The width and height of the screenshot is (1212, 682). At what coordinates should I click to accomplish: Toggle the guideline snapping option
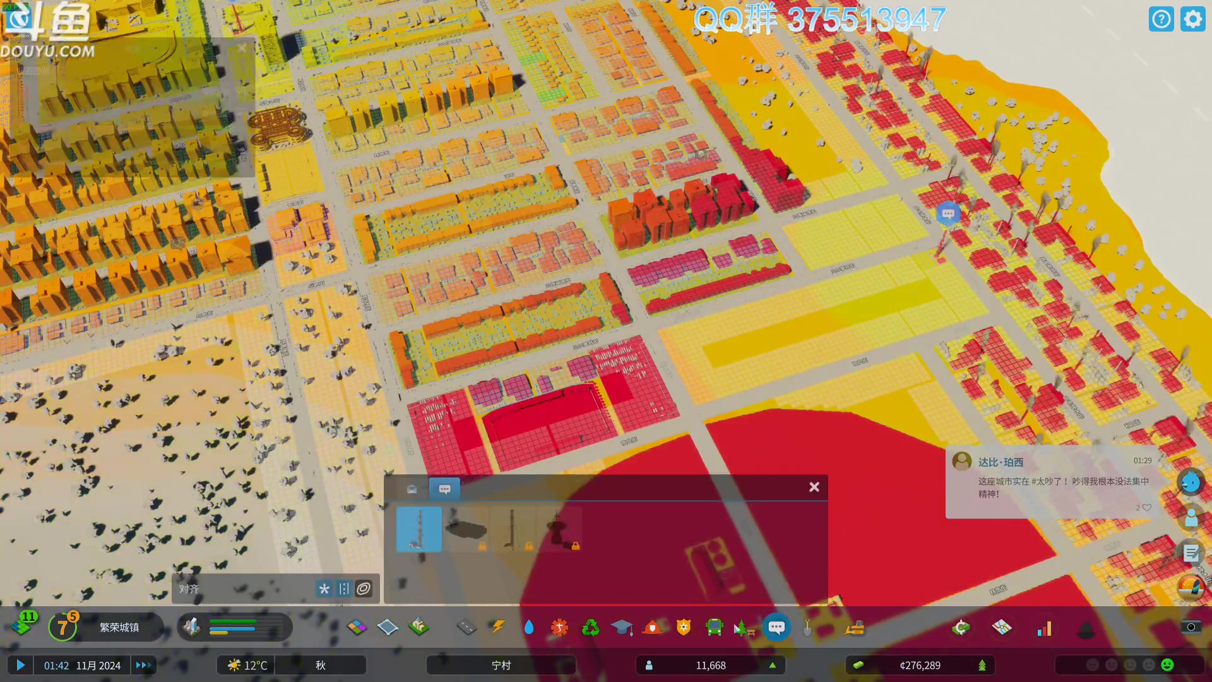coord(344,589)
